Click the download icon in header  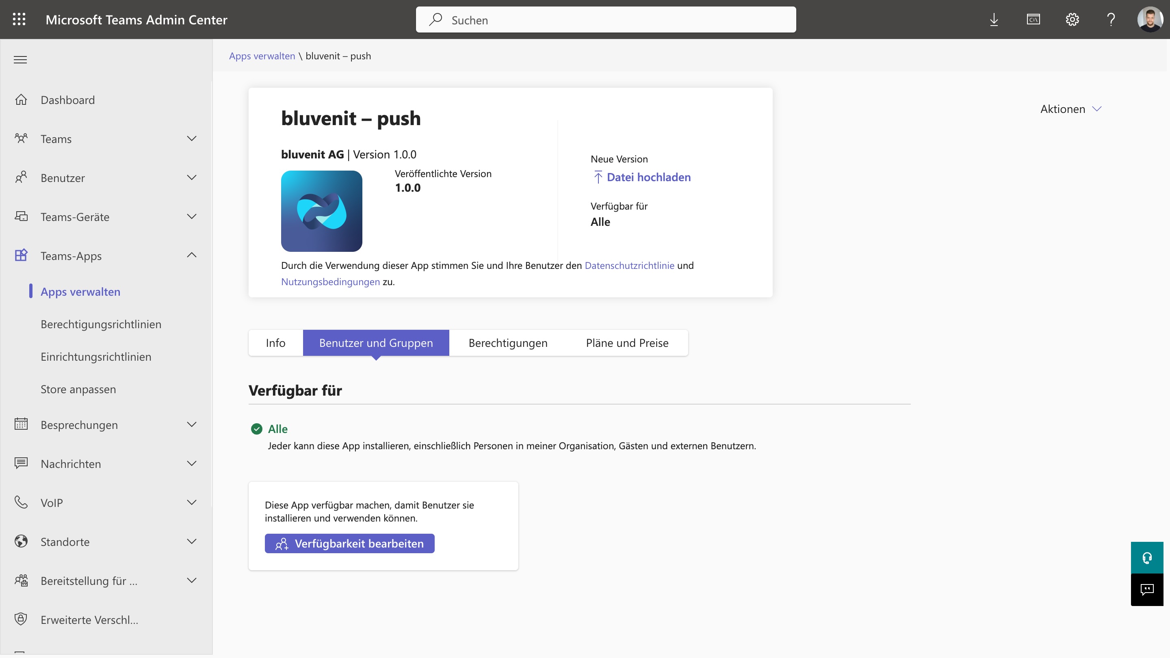coord(994,19)
